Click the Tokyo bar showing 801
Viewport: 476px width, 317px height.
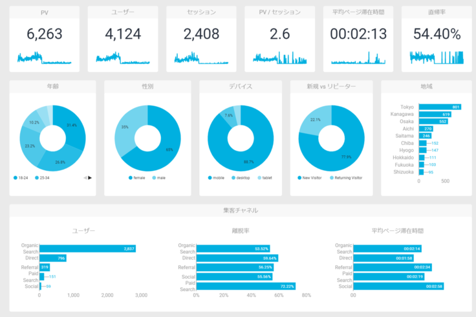click(x=440, y=107)
